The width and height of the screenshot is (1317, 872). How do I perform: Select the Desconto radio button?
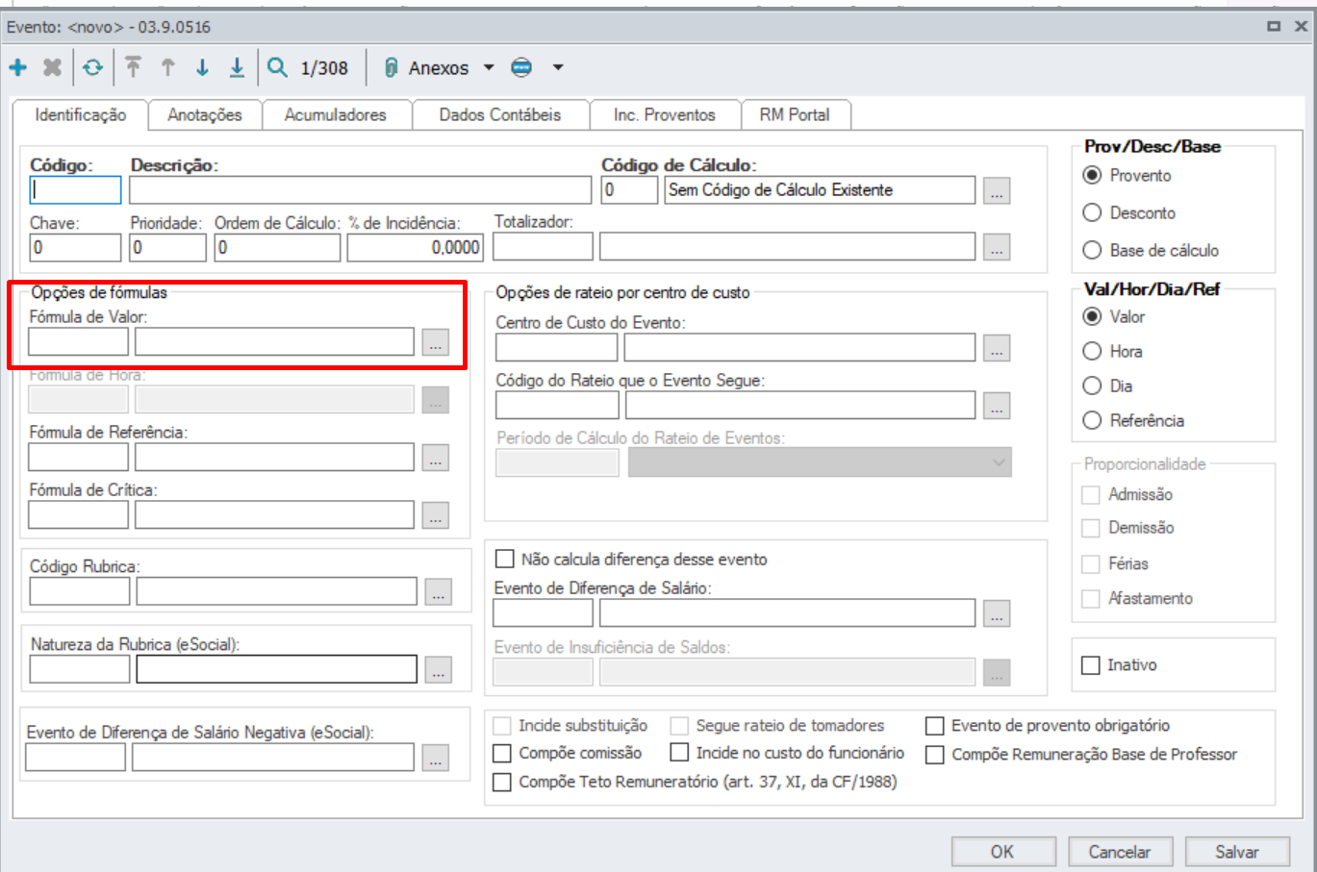pos(1092,212)
